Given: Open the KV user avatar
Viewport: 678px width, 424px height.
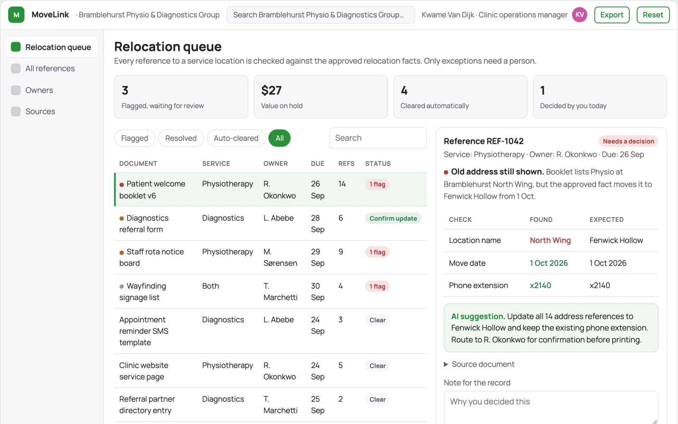Looking at the screenshot, I should [x=579, y=15].
